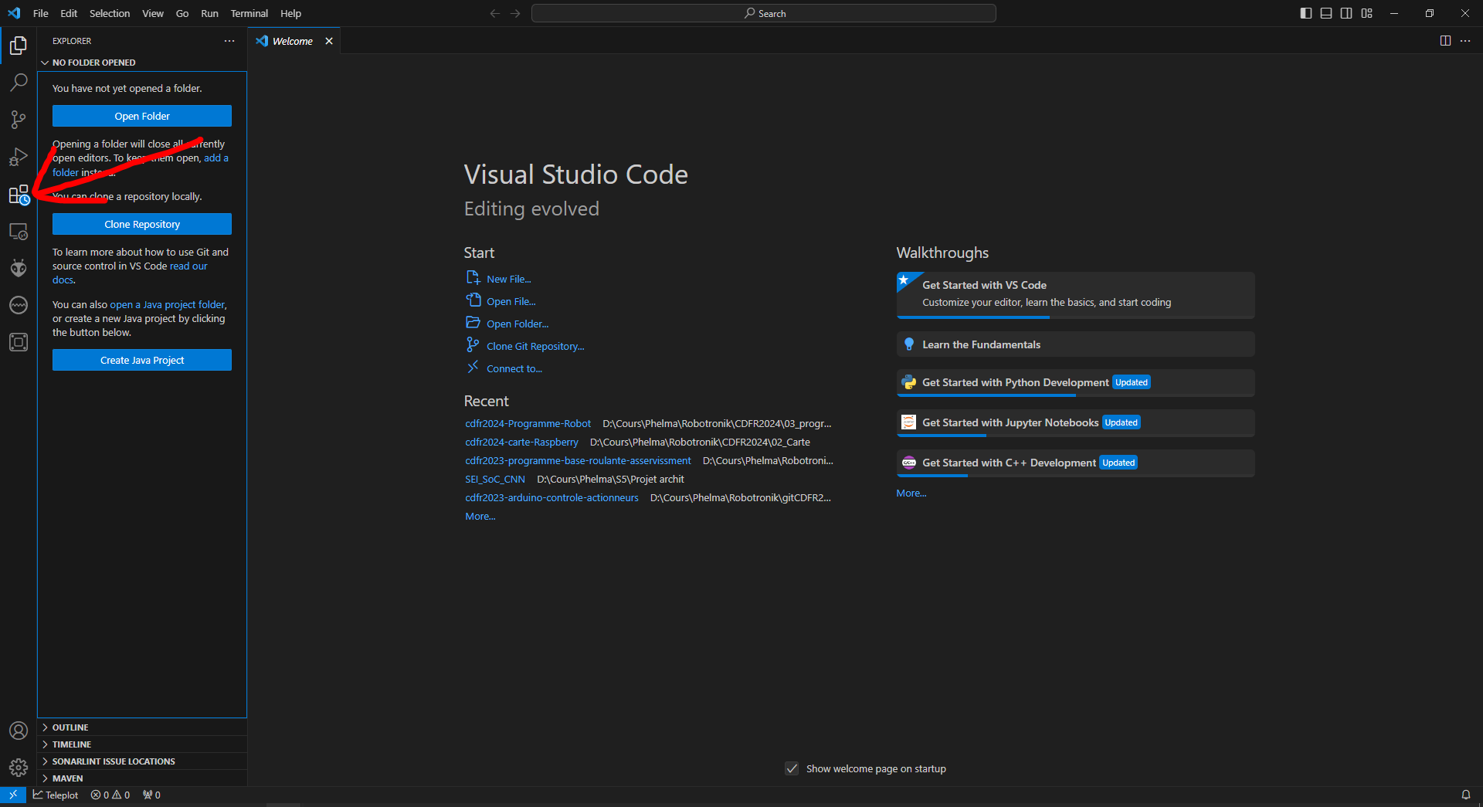Click More... under Recent list
This screenshot has width=1483, height=807.
(x=480, y=516)
